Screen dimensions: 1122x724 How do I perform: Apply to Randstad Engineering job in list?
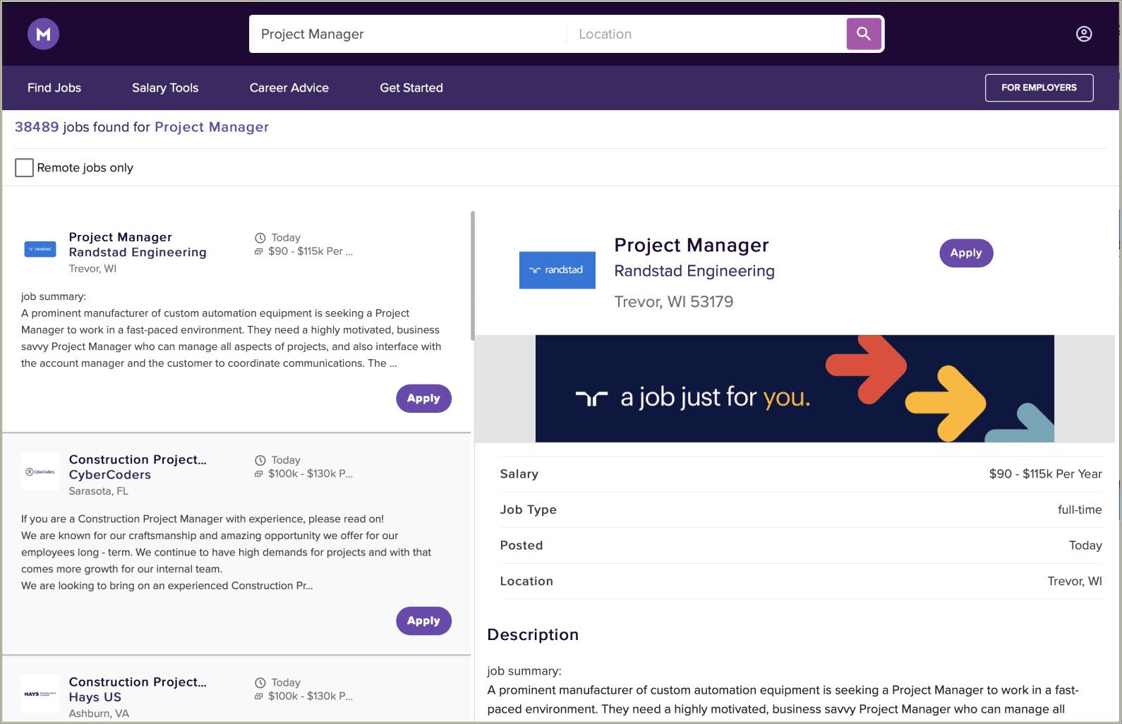(x=423, y=398)
